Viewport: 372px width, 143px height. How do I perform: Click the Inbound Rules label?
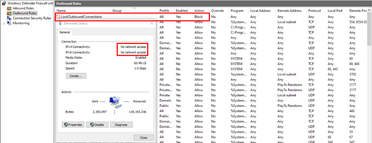(x=23, y=8)
